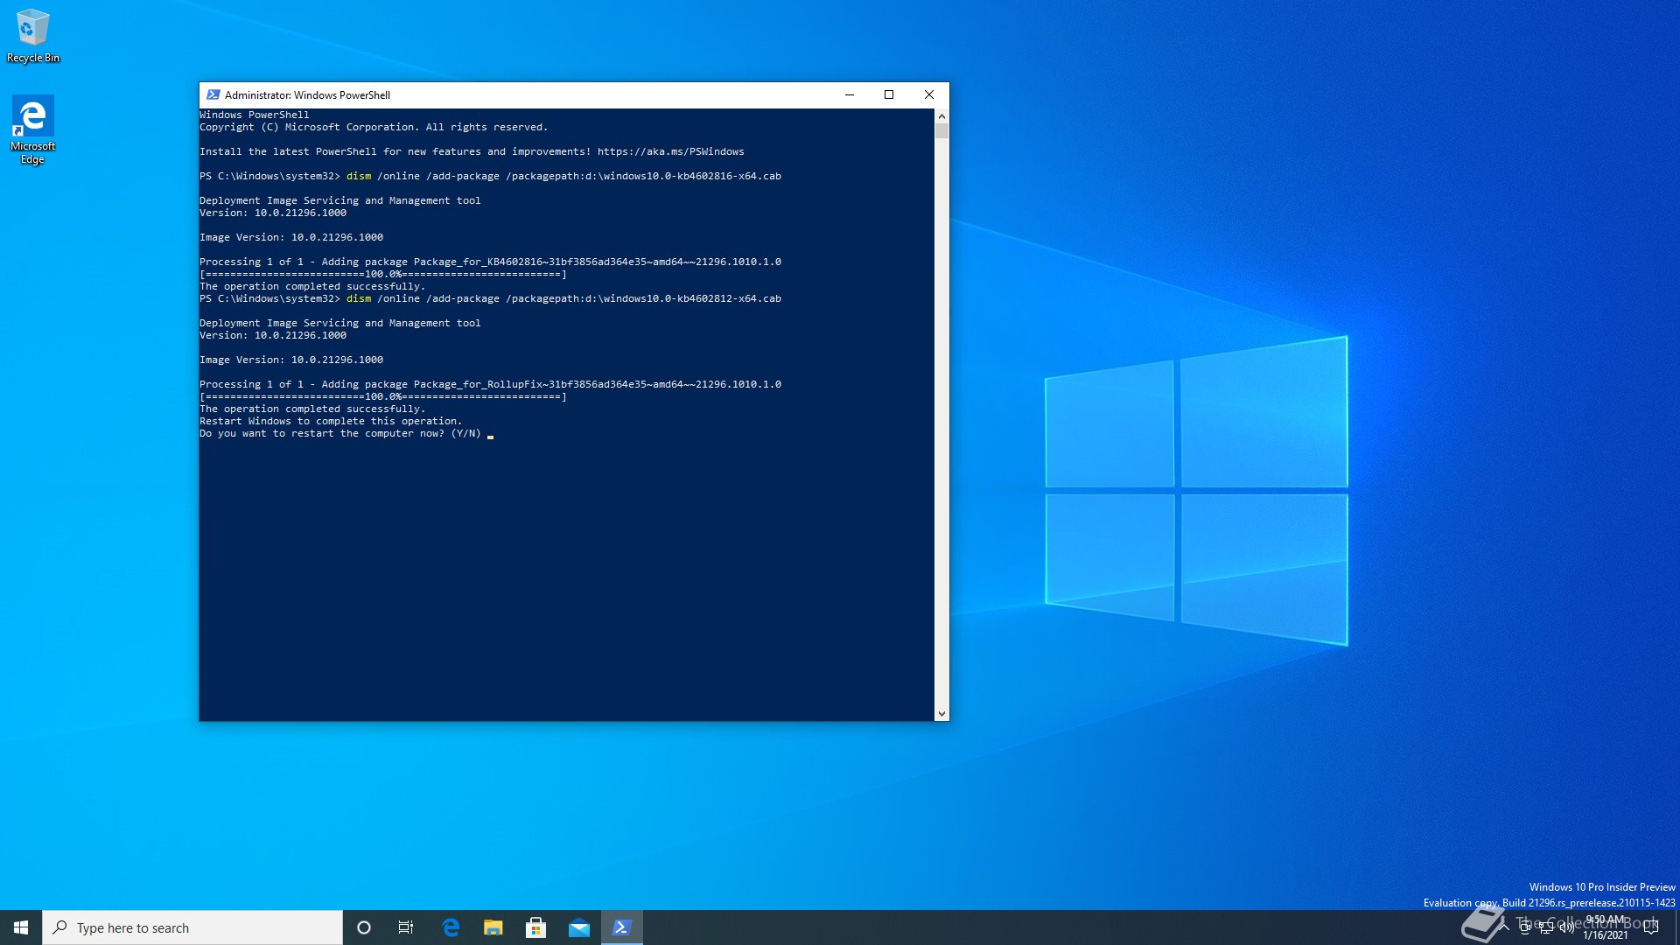Image resolution: width=1680 pixels, height=945 pixels.
Task: Open the PowerShell window system menu icon
Action: coord(213,94)
